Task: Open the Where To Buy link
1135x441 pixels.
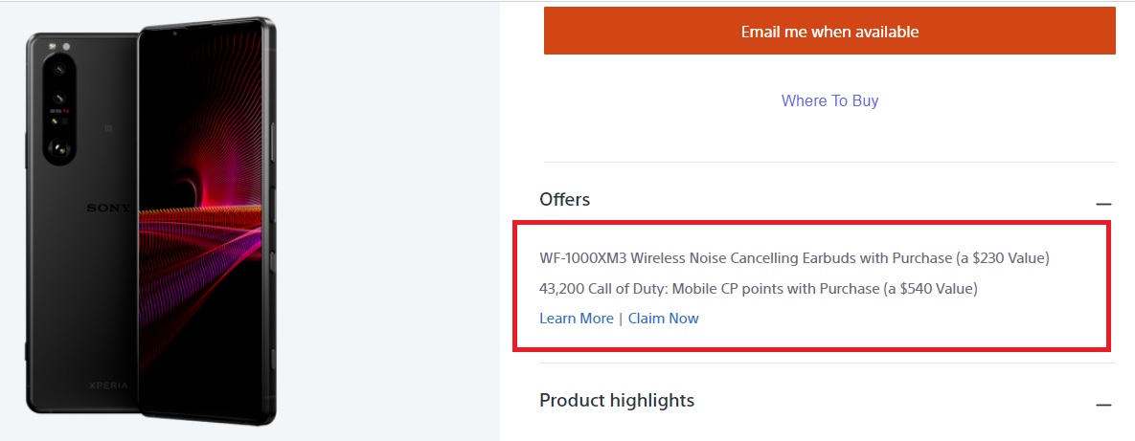Action: (829, 100)
